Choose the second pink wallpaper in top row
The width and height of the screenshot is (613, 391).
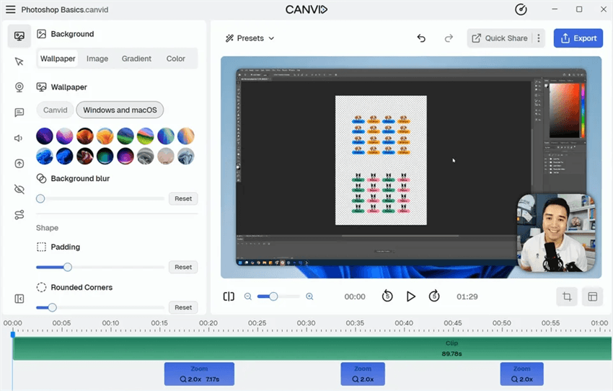click(x=64, y=136)
